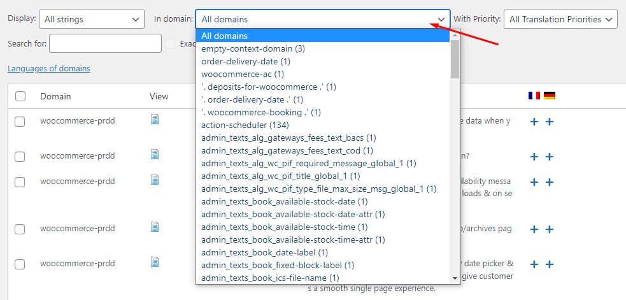Add French translation for first row string
This screenshot has width=626, height=300.
534,122
